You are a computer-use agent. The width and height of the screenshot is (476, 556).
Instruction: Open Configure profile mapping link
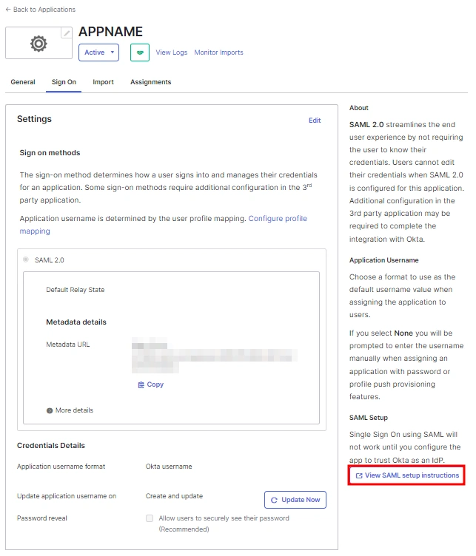[163, 225]
